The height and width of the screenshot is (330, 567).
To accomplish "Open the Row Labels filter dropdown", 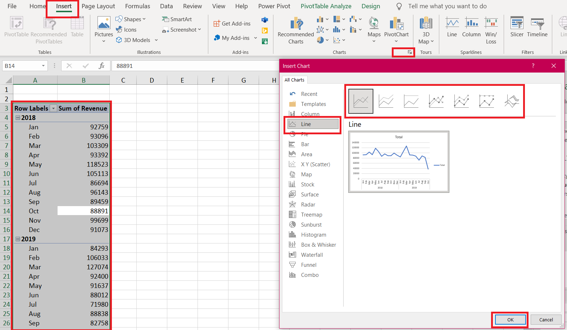I will pyautogui.click(x=53, y=108).
